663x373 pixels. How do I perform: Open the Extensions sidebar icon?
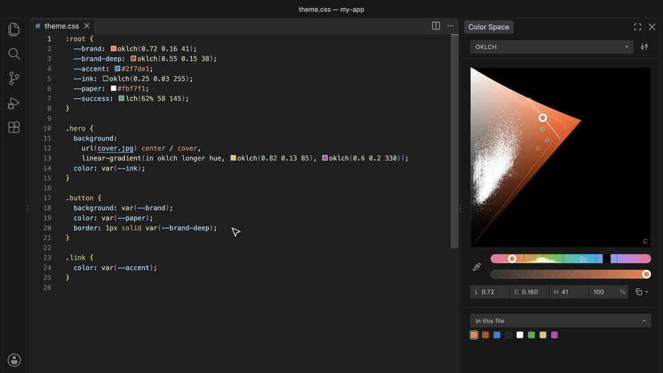coord(14,127)
